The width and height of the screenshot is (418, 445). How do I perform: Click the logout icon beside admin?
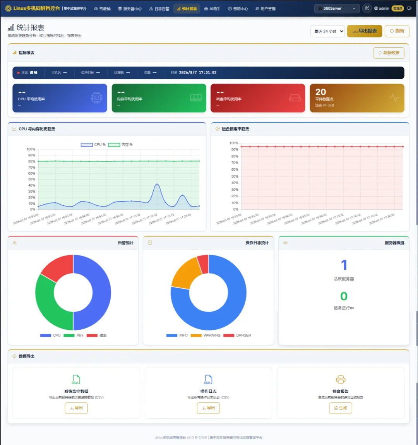[409, 8]
